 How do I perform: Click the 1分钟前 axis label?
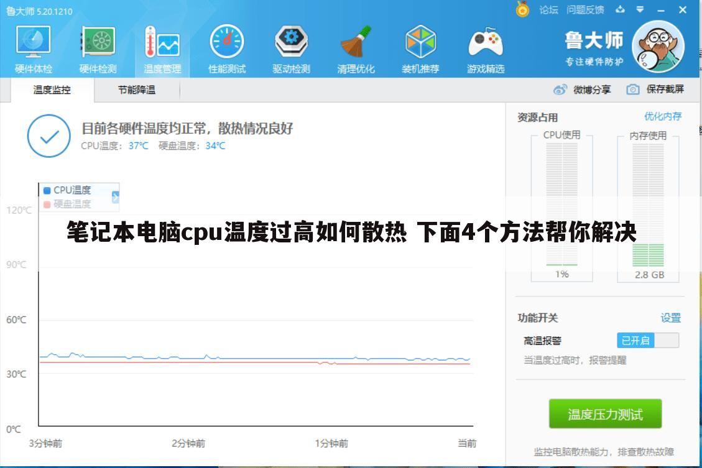click(331, 443)
